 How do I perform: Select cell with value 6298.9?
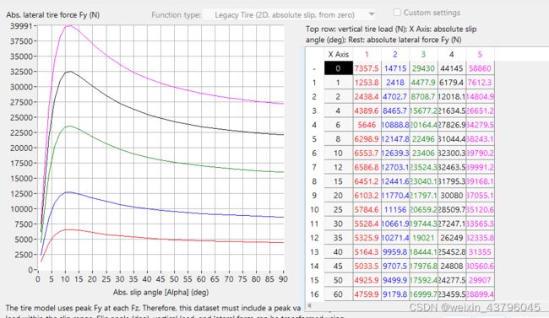pos(367,139)
